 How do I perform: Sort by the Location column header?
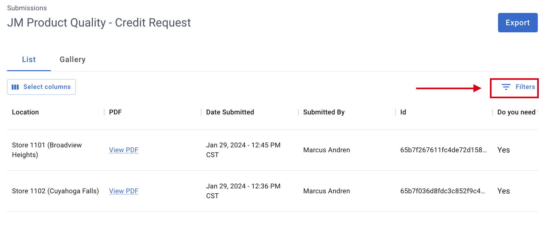pos(25,112)
